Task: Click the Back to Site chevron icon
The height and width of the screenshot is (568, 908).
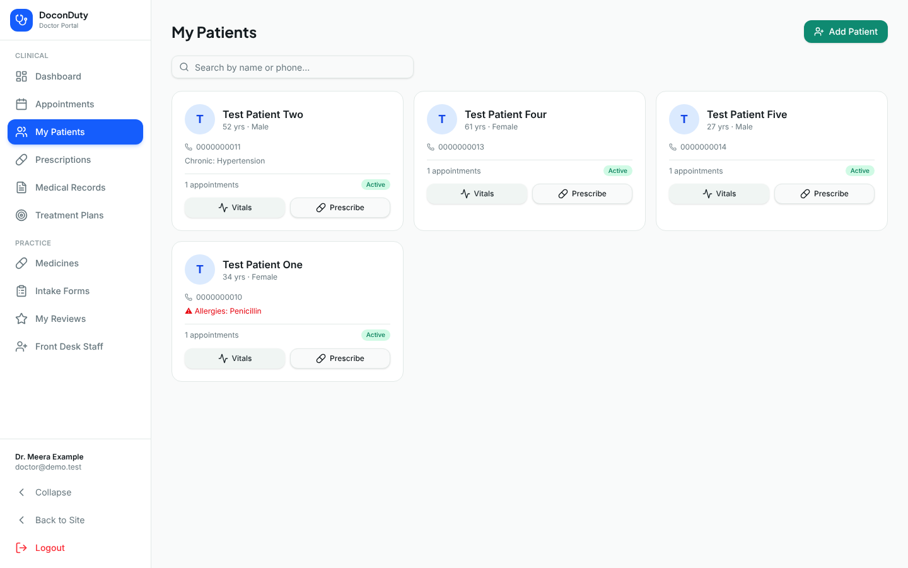Action: [21, 520]
